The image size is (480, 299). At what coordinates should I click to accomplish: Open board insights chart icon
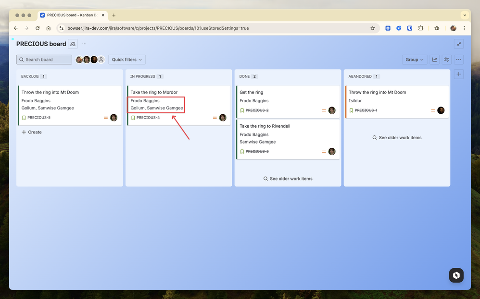434,60
